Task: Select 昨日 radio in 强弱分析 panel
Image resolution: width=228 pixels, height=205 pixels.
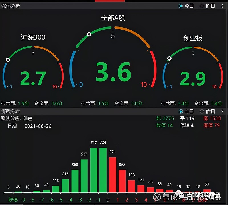Action: pyautogui.click(x=202, y=6)
